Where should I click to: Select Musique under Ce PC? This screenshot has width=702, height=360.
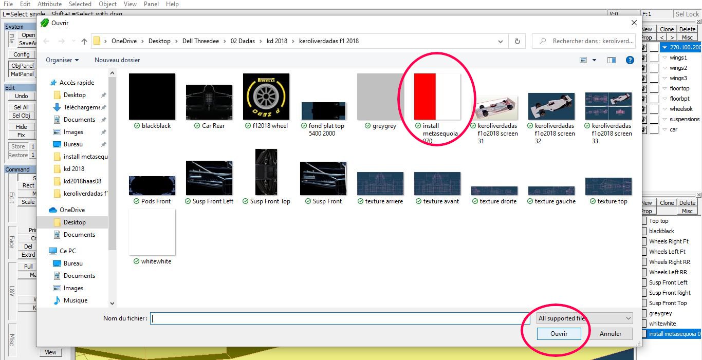point(75,300)
